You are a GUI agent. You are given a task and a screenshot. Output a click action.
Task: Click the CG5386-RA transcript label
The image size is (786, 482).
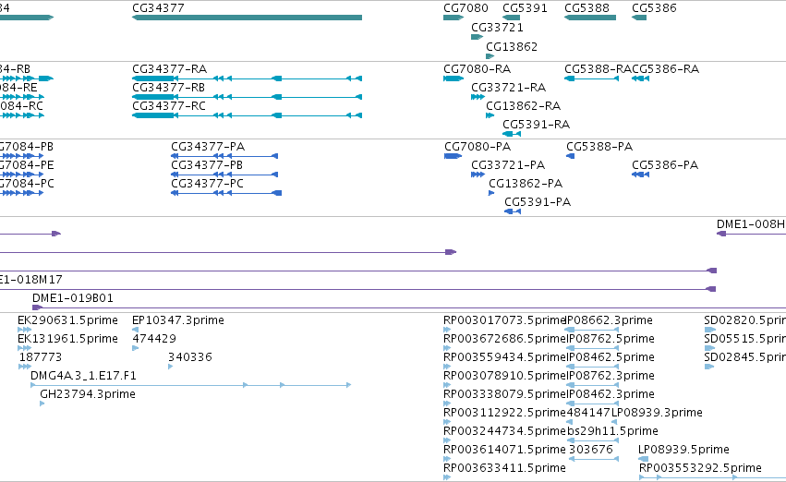point(665,68)
